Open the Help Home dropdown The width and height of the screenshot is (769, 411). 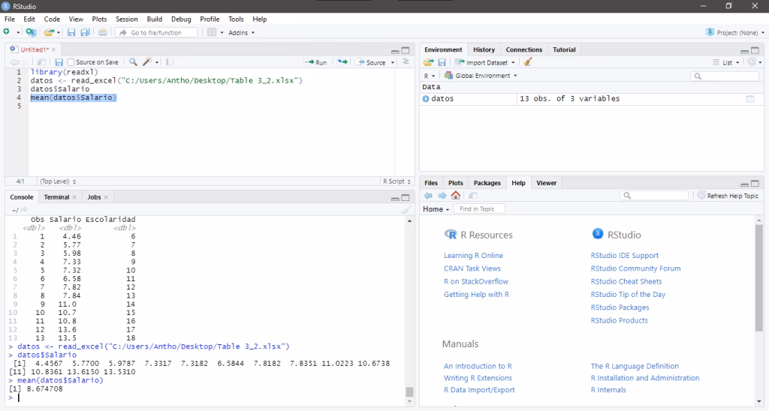[x=436, y=209]
